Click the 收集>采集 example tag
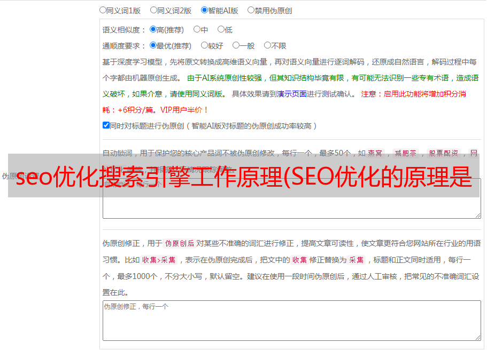487x351 pixels. point(159,260)
